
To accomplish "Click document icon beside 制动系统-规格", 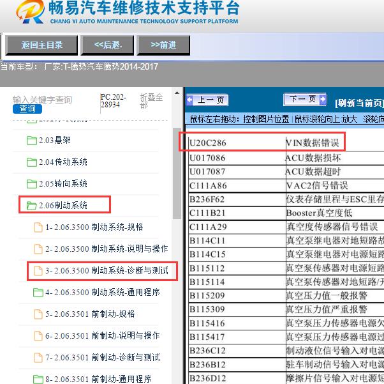I will click(x=38, y=227).
